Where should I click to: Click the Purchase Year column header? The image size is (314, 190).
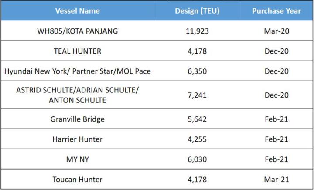pyautogui.click(x=276, y=11)
